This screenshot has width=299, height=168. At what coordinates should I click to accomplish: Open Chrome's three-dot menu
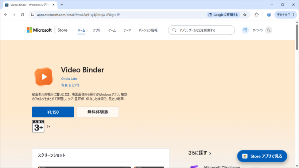(x=294, y=15)
